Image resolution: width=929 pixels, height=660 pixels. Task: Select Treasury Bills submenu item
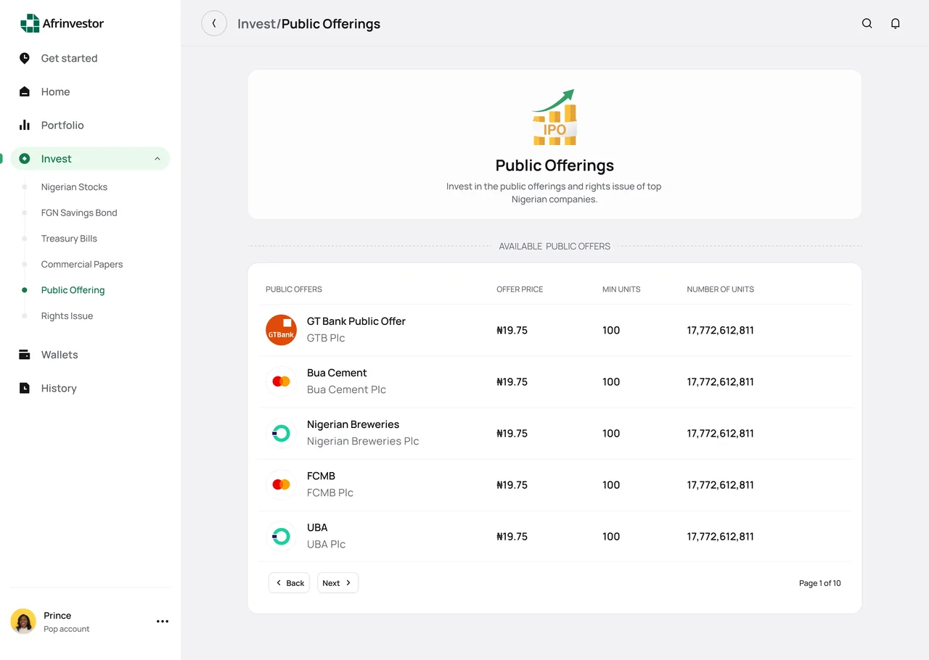[x=69, y=239]
